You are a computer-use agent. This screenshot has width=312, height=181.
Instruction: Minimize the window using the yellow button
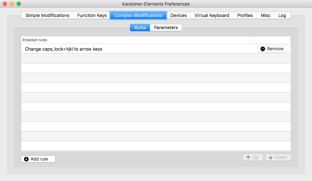pos(12,4)
